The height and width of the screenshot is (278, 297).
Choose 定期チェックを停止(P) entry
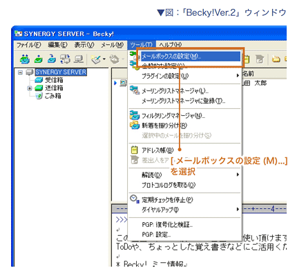click(x=185, y=199)
